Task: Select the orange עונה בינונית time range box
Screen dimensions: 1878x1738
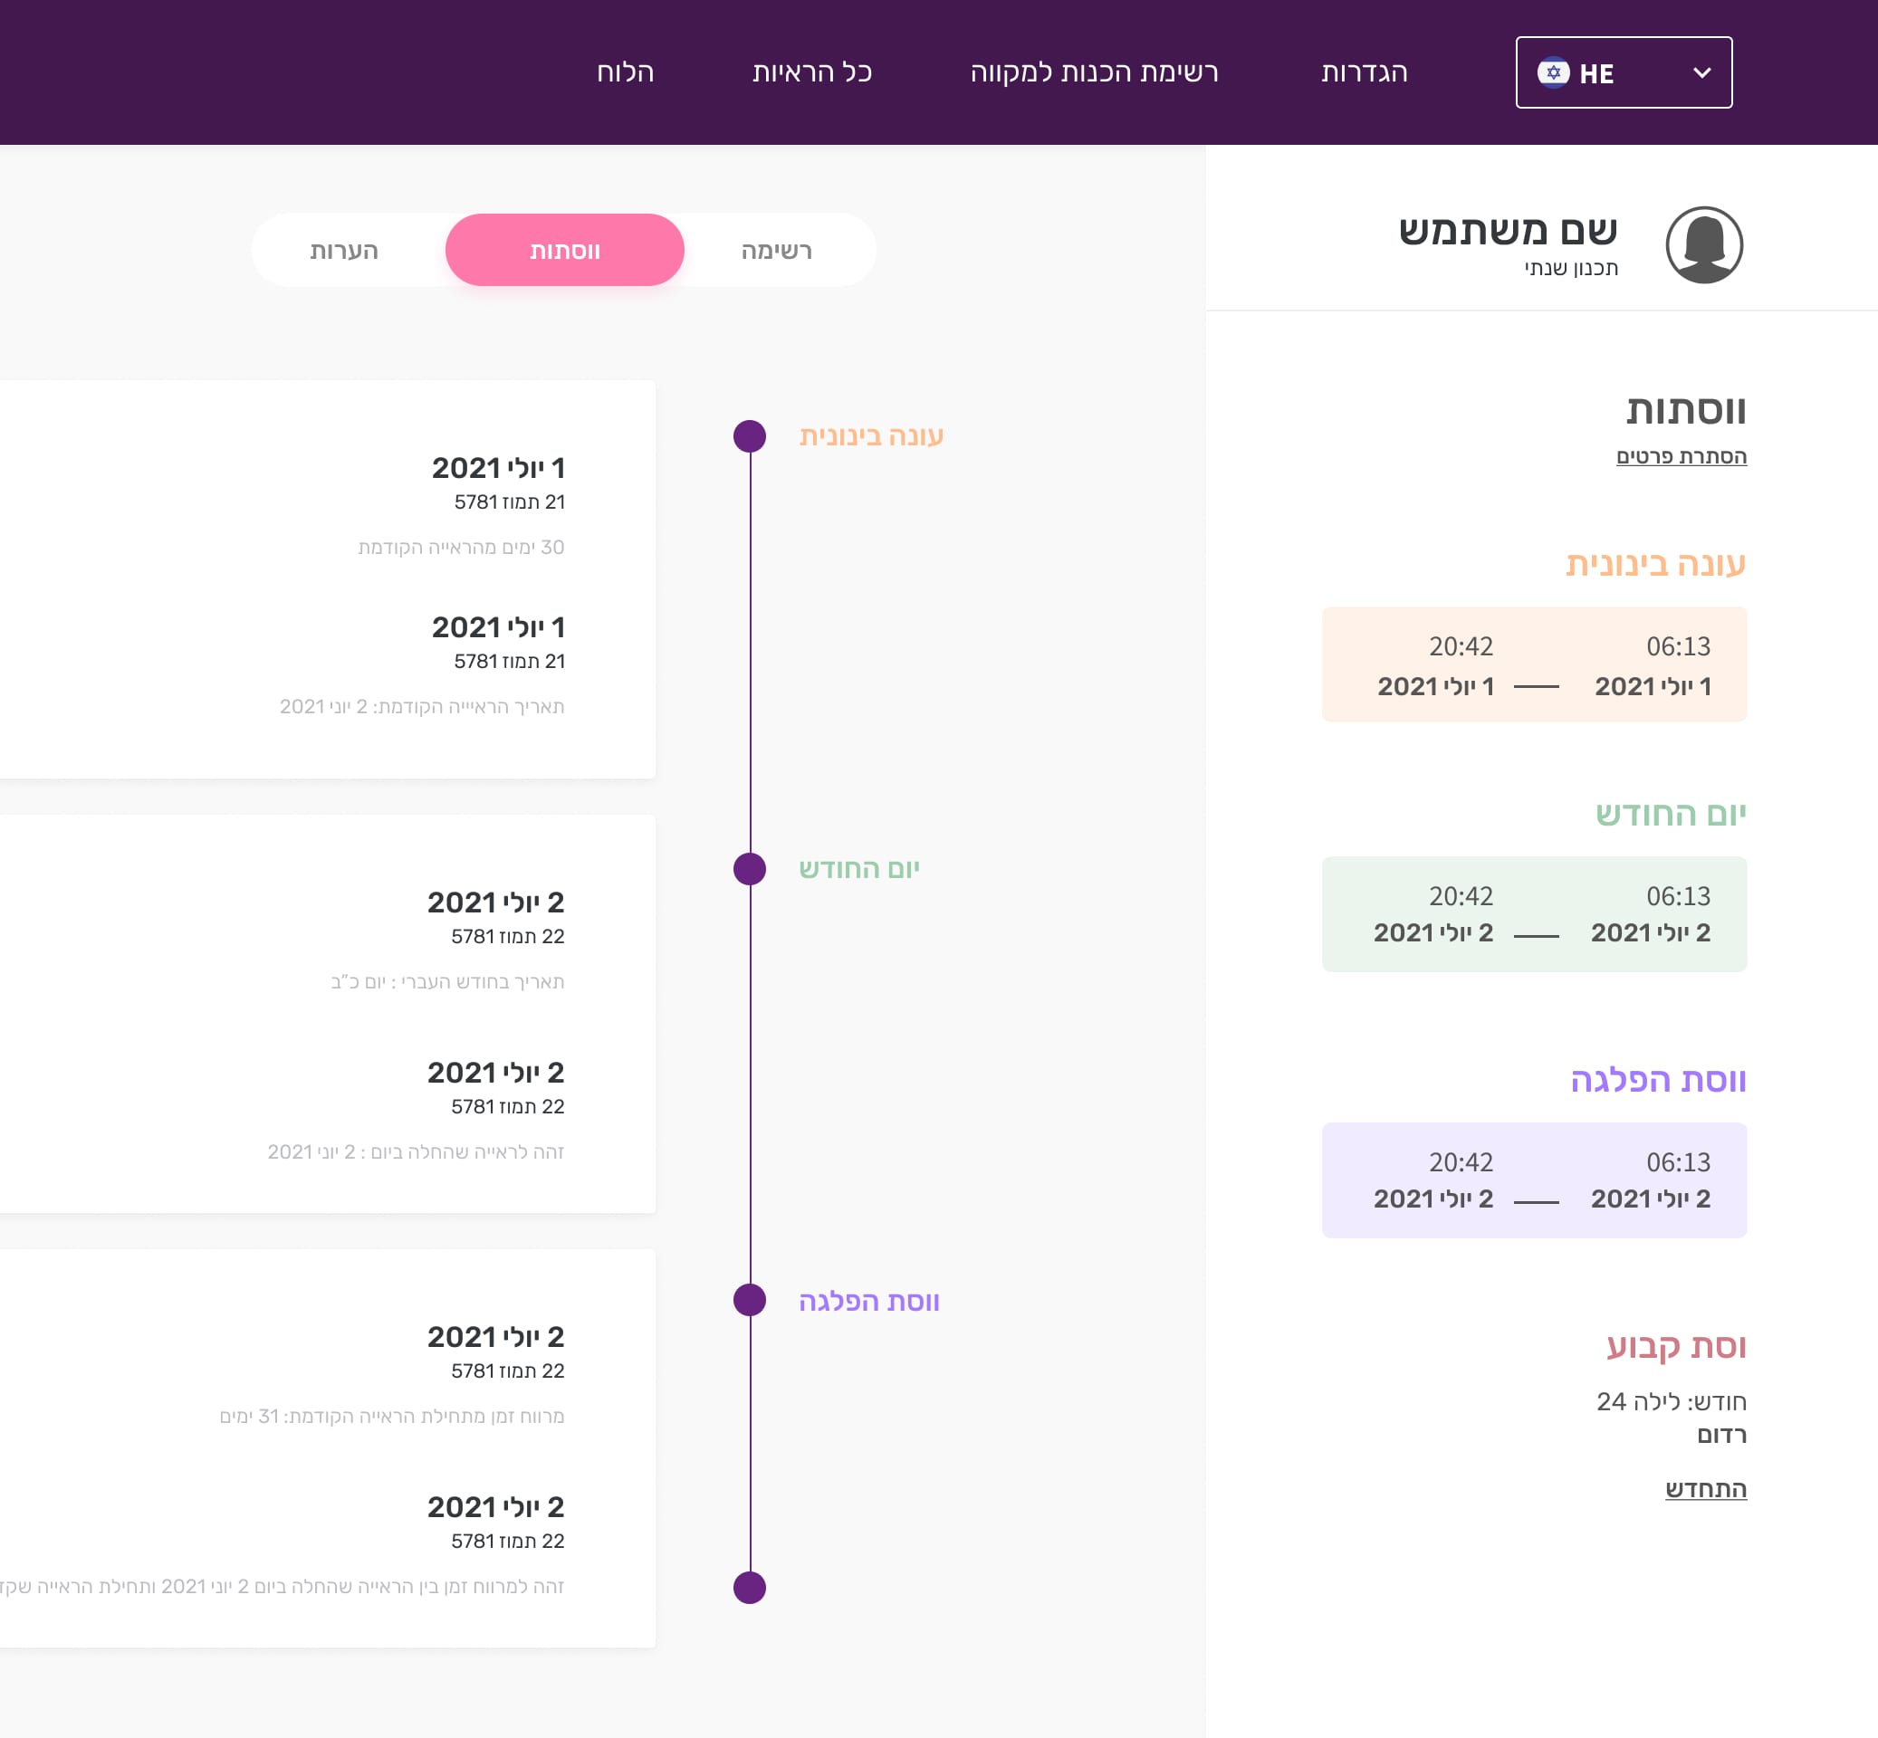Action: pos(1534,665)
